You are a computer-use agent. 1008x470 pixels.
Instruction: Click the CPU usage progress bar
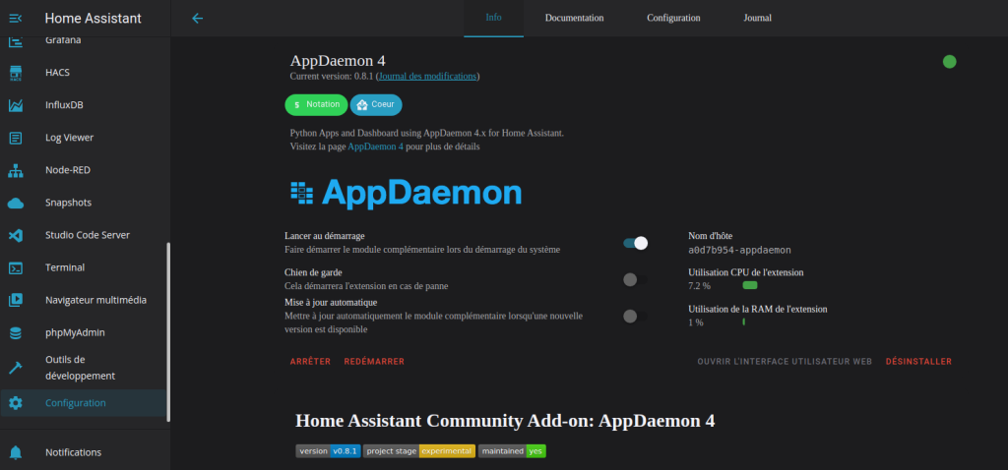point(749,285)
